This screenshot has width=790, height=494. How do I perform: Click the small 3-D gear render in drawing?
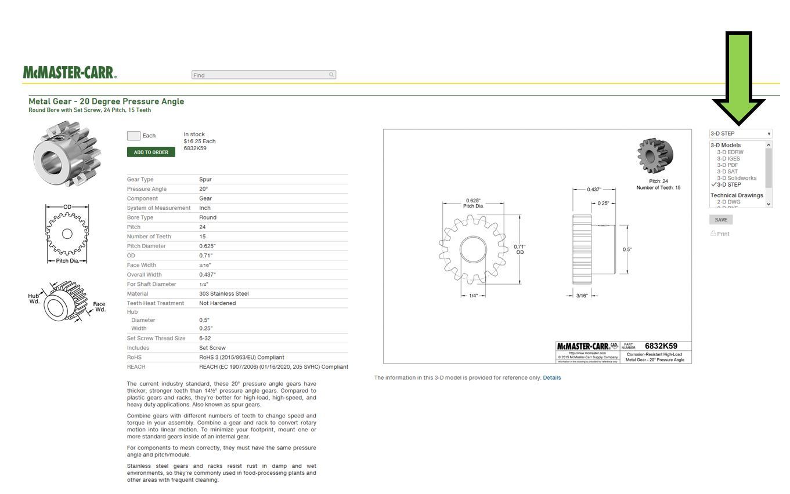pyautogui.click(x=655, y=156)
